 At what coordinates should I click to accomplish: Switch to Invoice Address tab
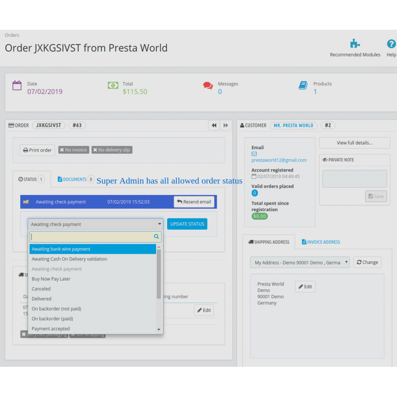click(321, 242)
